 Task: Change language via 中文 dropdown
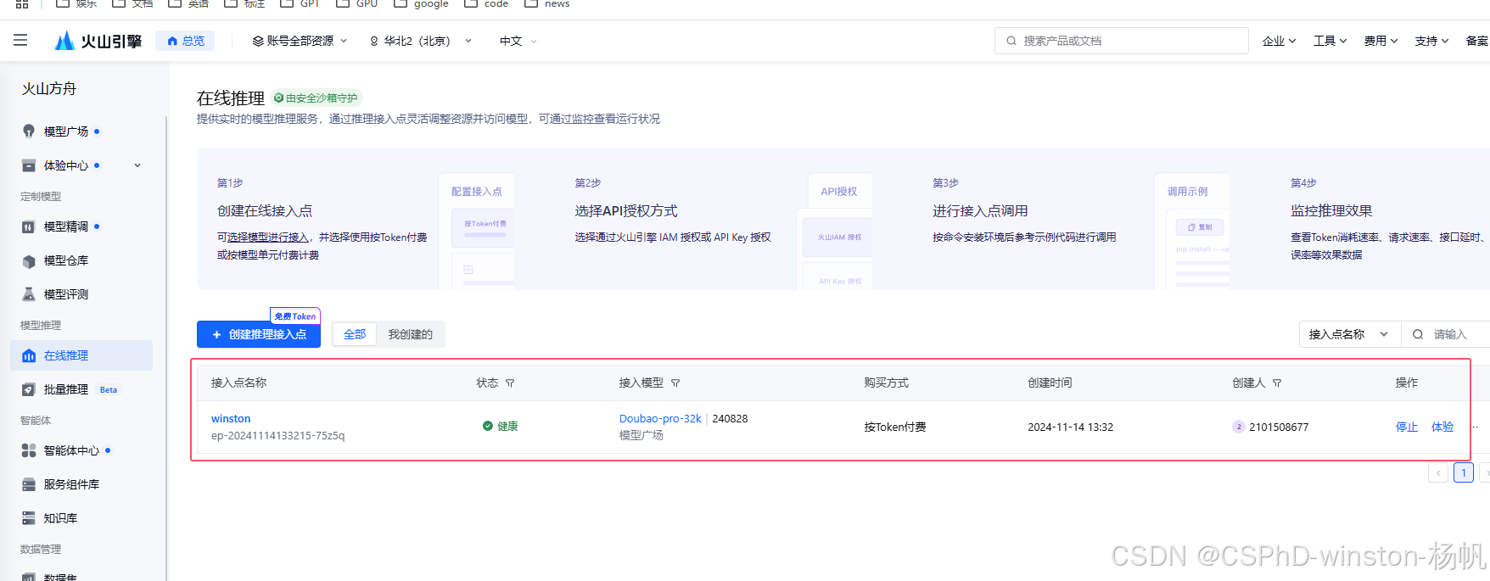pos(518,41)
